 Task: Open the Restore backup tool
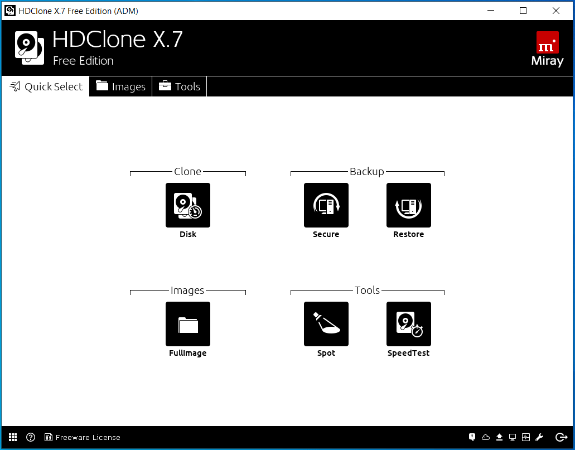coord(408,205)
